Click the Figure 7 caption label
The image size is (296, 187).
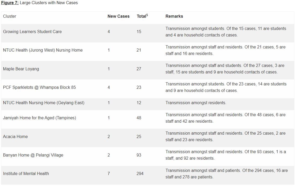(10, 3)
